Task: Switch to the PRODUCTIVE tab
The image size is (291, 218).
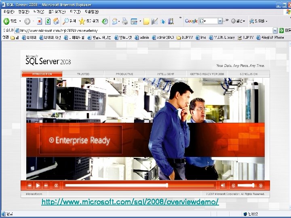Action: click(x=124, y=74)
